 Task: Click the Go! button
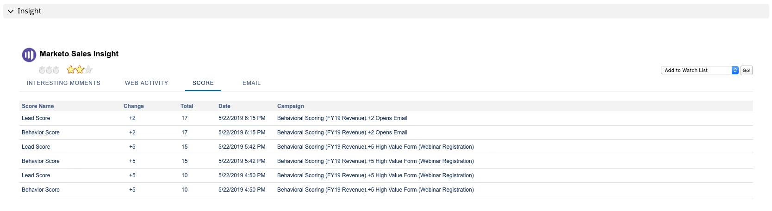pos(746,70)
